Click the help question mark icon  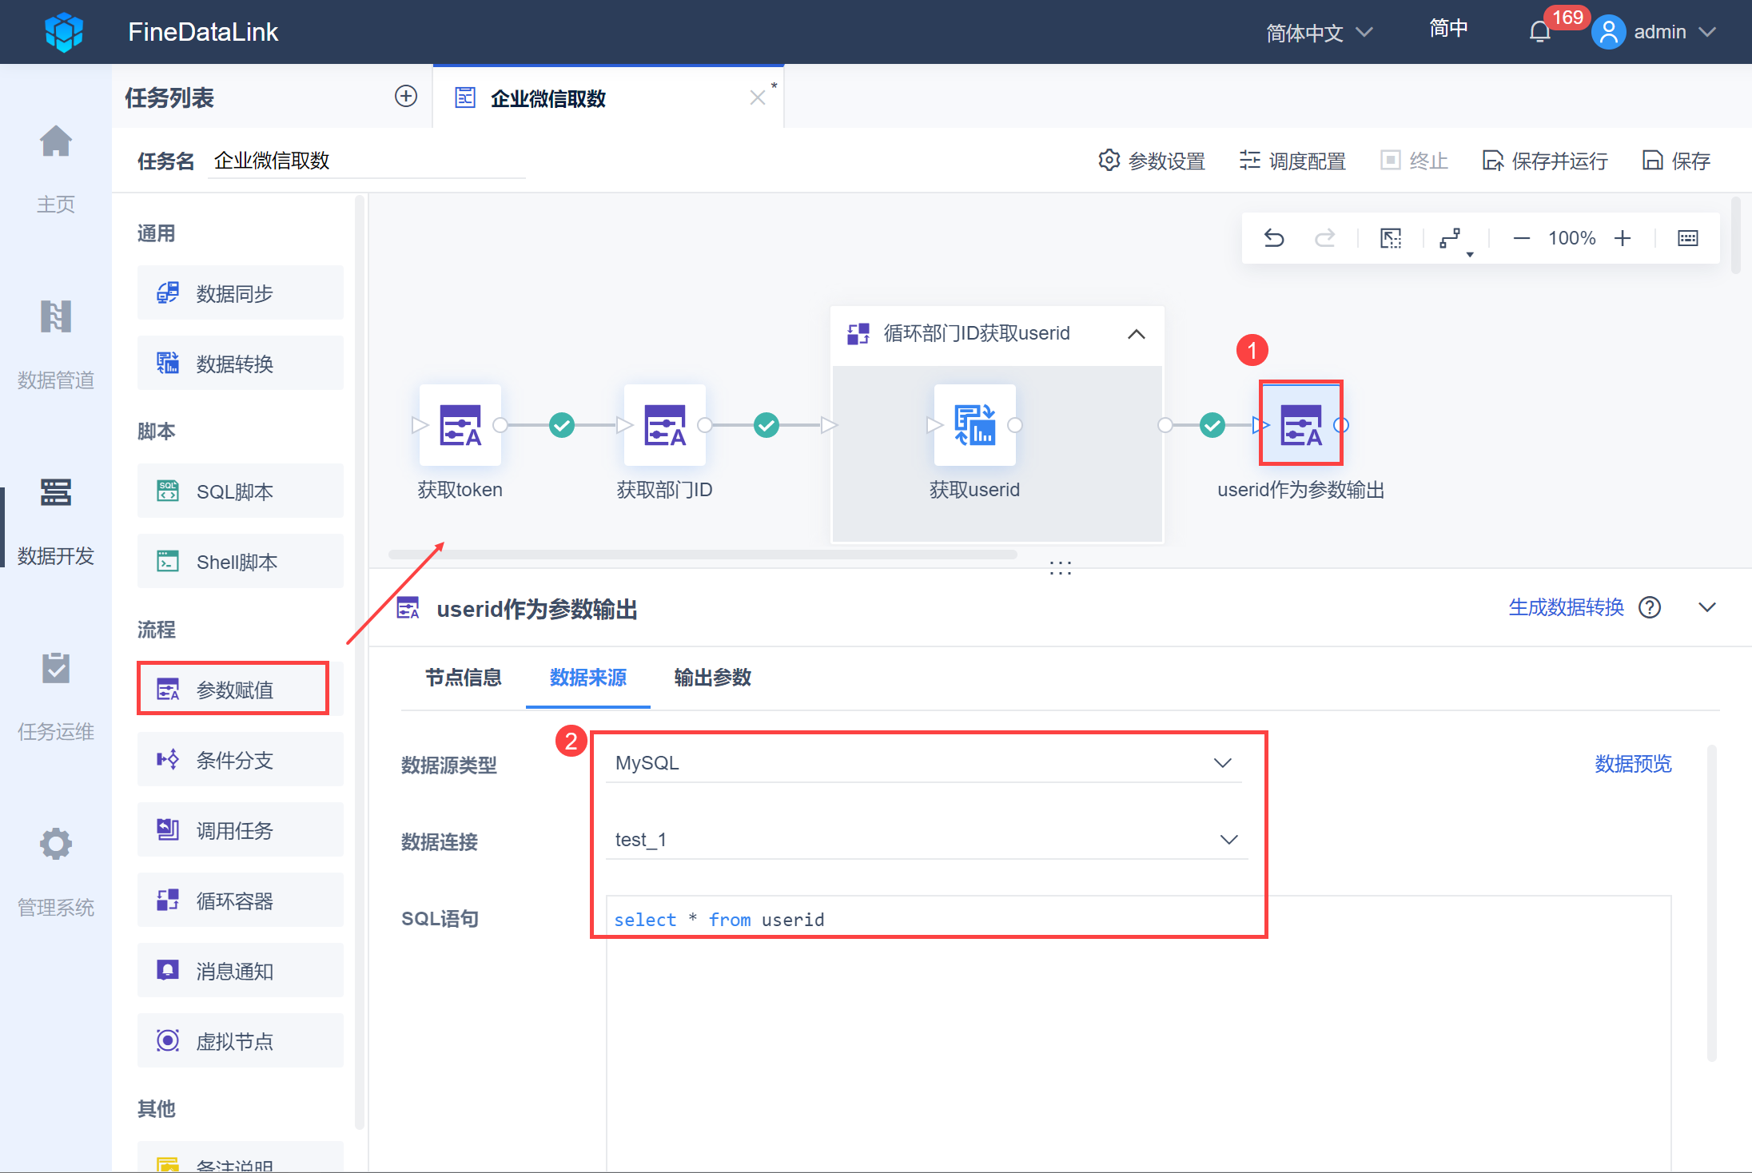click(1650, 607)
